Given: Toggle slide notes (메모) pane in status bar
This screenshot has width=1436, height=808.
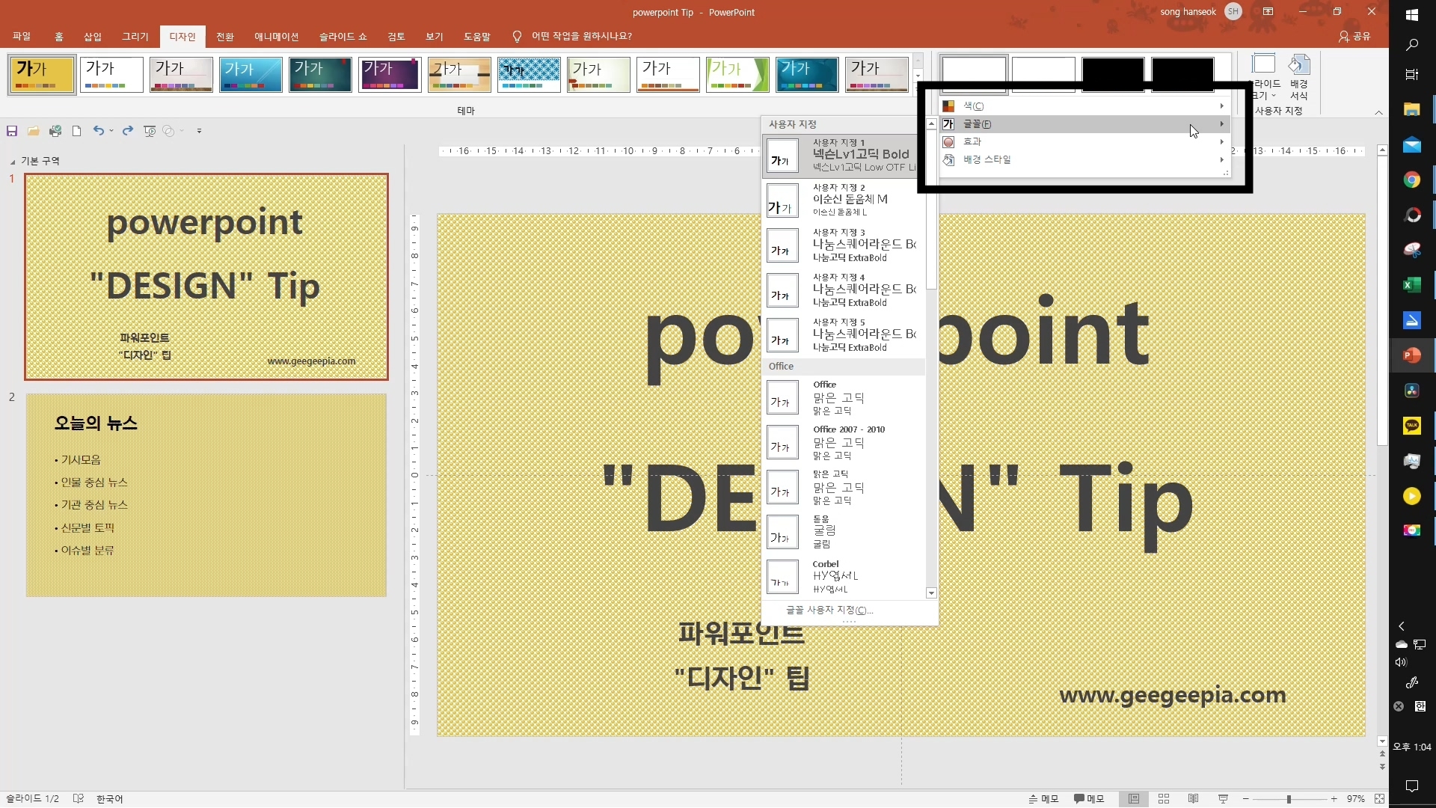Looking at the screenshot, I should 1044,799.
